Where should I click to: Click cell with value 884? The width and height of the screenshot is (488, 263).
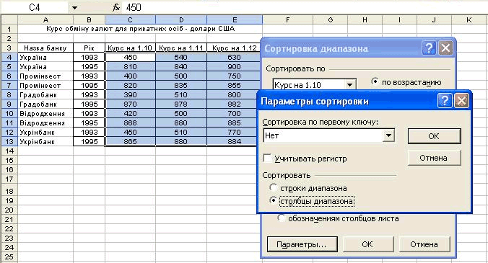pos(232,142)
